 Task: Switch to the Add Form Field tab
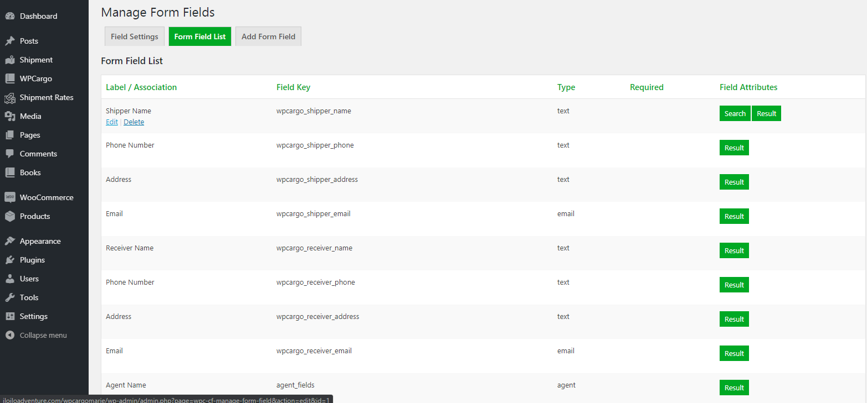click(x=269, y=36)
